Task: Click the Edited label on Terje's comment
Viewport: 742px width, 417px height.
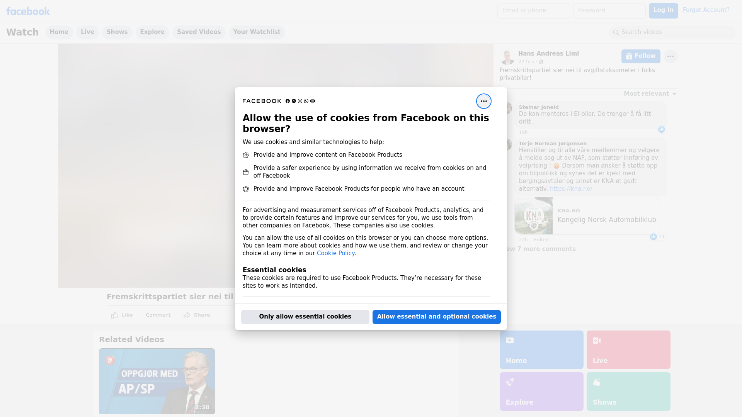Action: point(541,240)
